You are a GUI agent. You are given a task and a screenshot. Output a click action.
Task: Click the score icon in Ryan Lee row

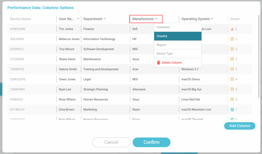[x=232, y=89]
